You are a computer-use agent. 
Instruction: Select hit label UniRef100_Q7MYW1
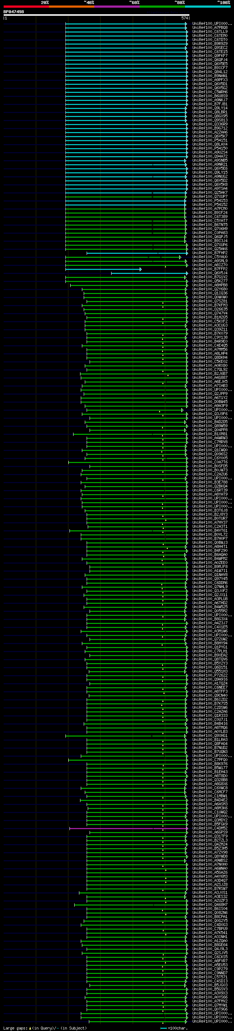[x=210, y=1005]
